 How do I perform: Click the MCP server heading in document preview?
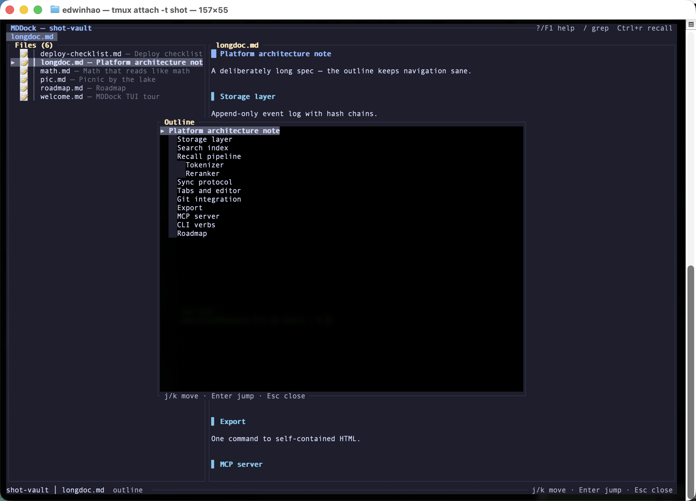coord(241,464)
